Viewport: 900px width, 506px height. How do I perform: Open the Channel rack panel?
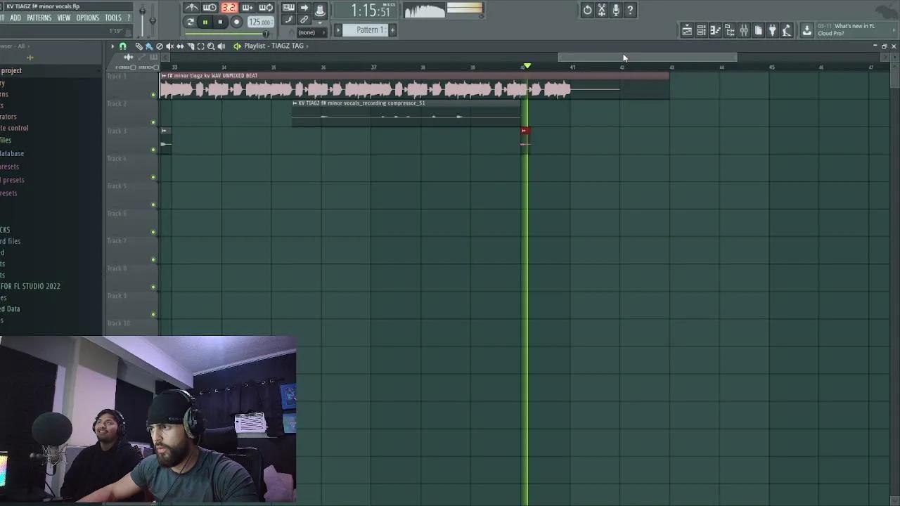point(701,30)
